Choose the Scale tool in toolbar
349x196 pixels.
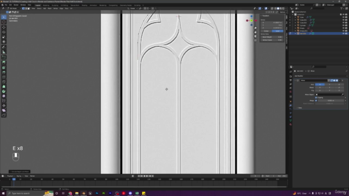[4, 37]
